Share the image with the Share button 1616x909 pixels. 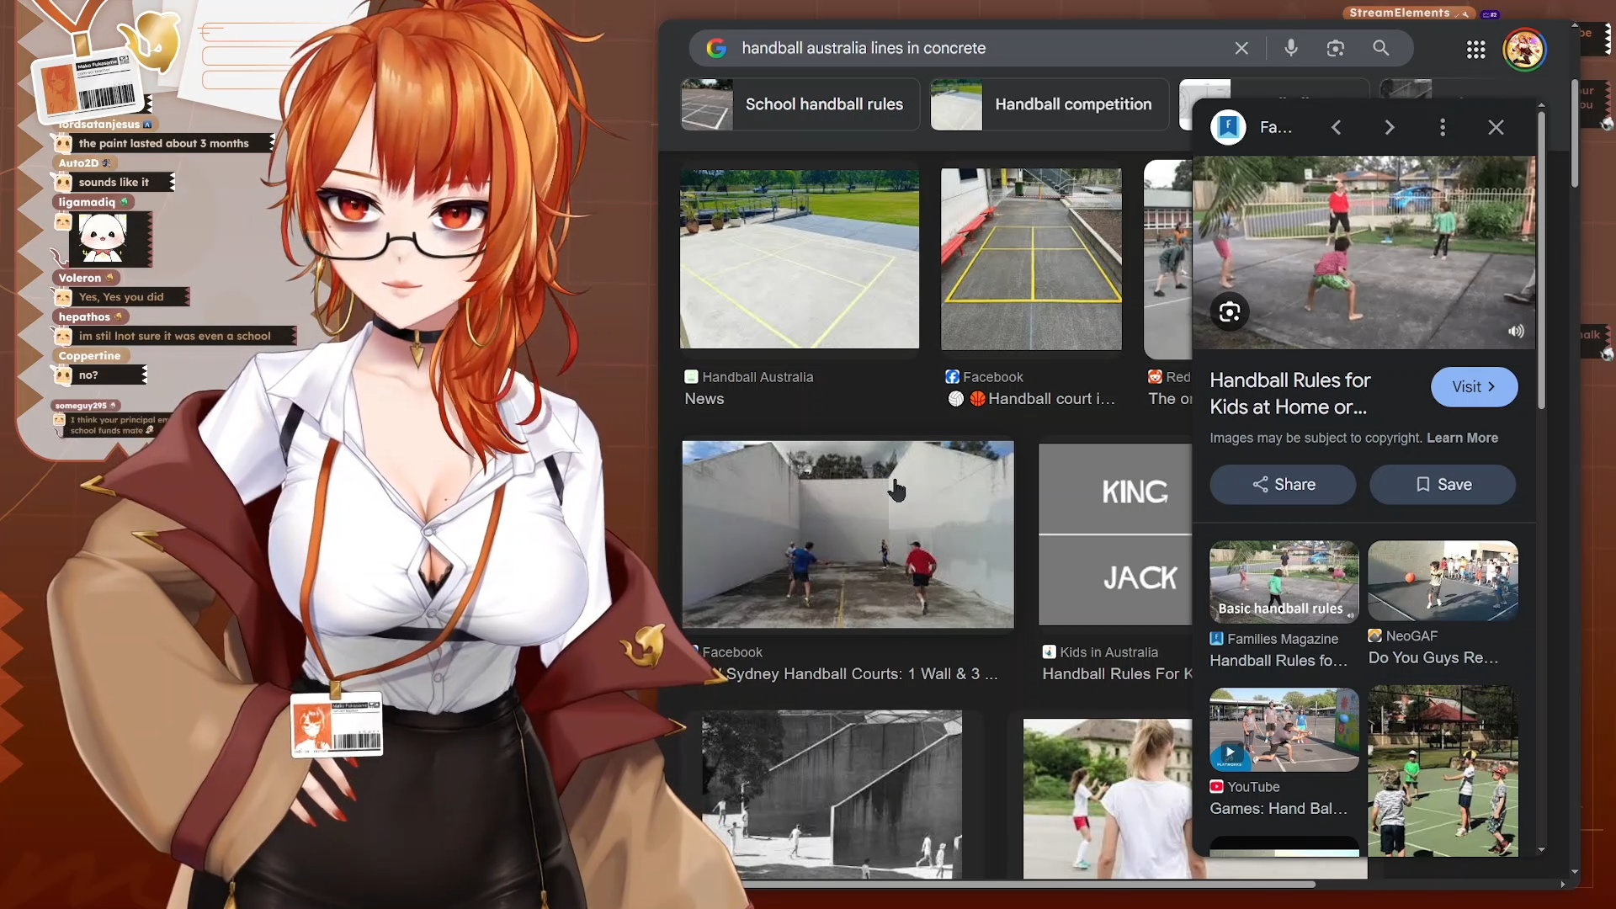(x=1283, y=485)
